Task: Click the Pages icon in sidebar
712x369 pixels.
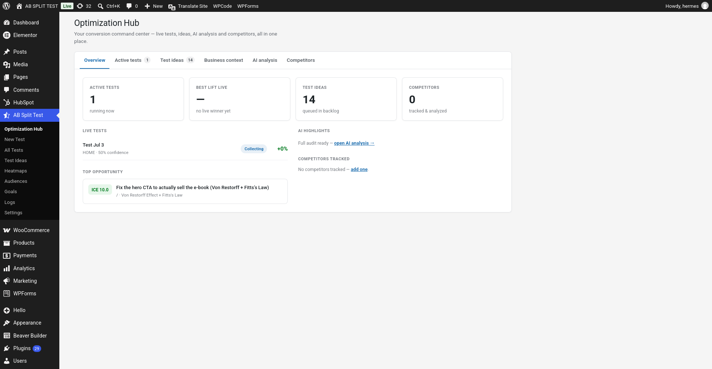Action: tap(7, 77)
